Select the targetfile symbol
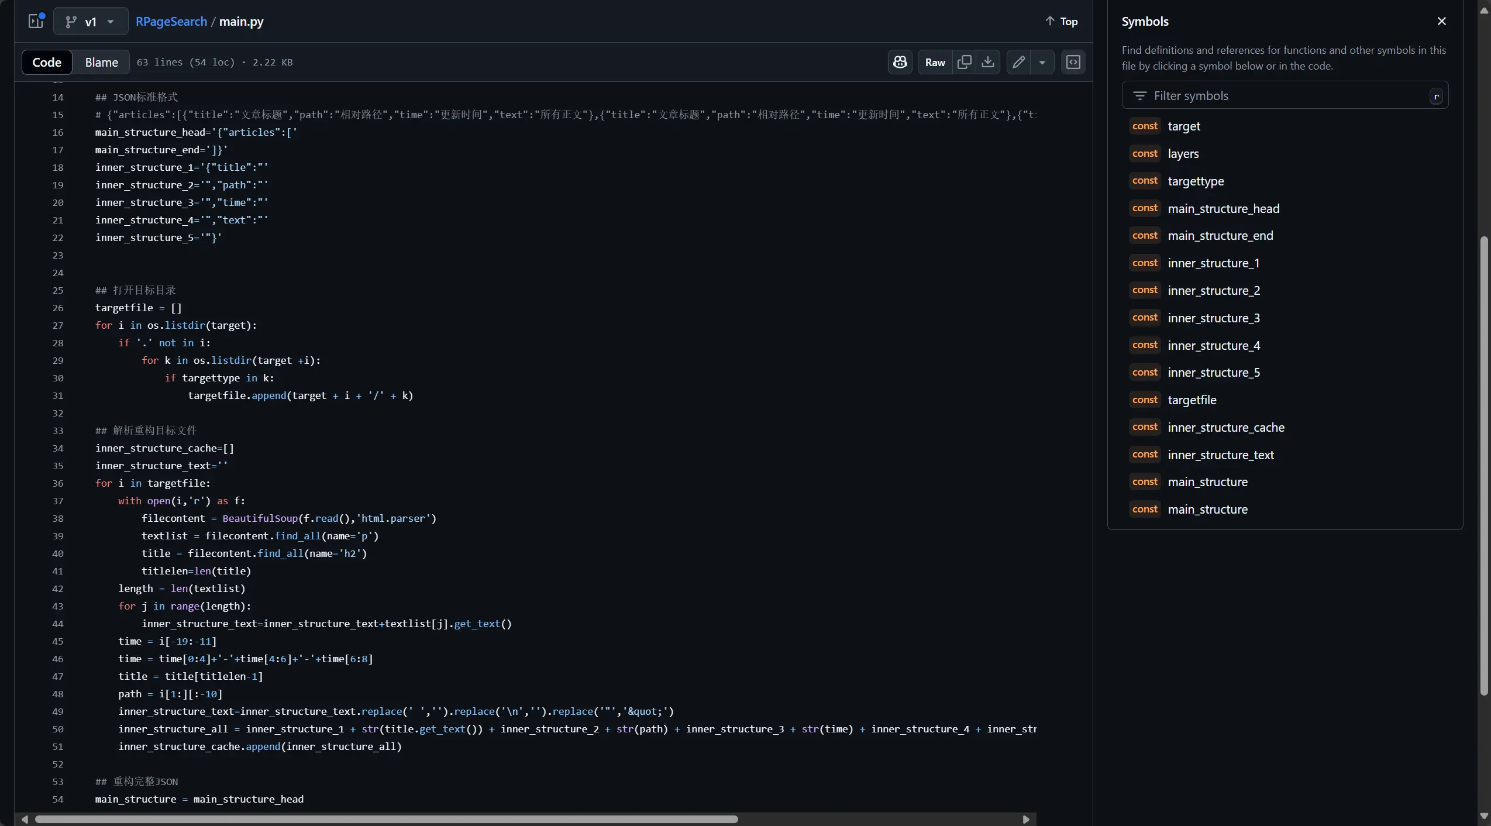Screen dimensions: 1491x826 pos(1192,400)
